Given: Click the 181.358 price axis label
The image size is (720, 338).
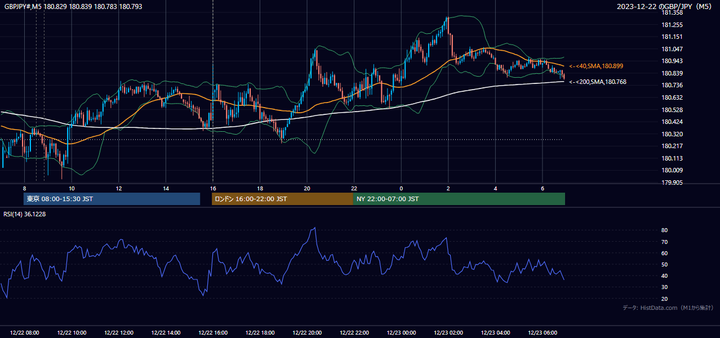Looking at the screenshot, I should coord(673,12).
